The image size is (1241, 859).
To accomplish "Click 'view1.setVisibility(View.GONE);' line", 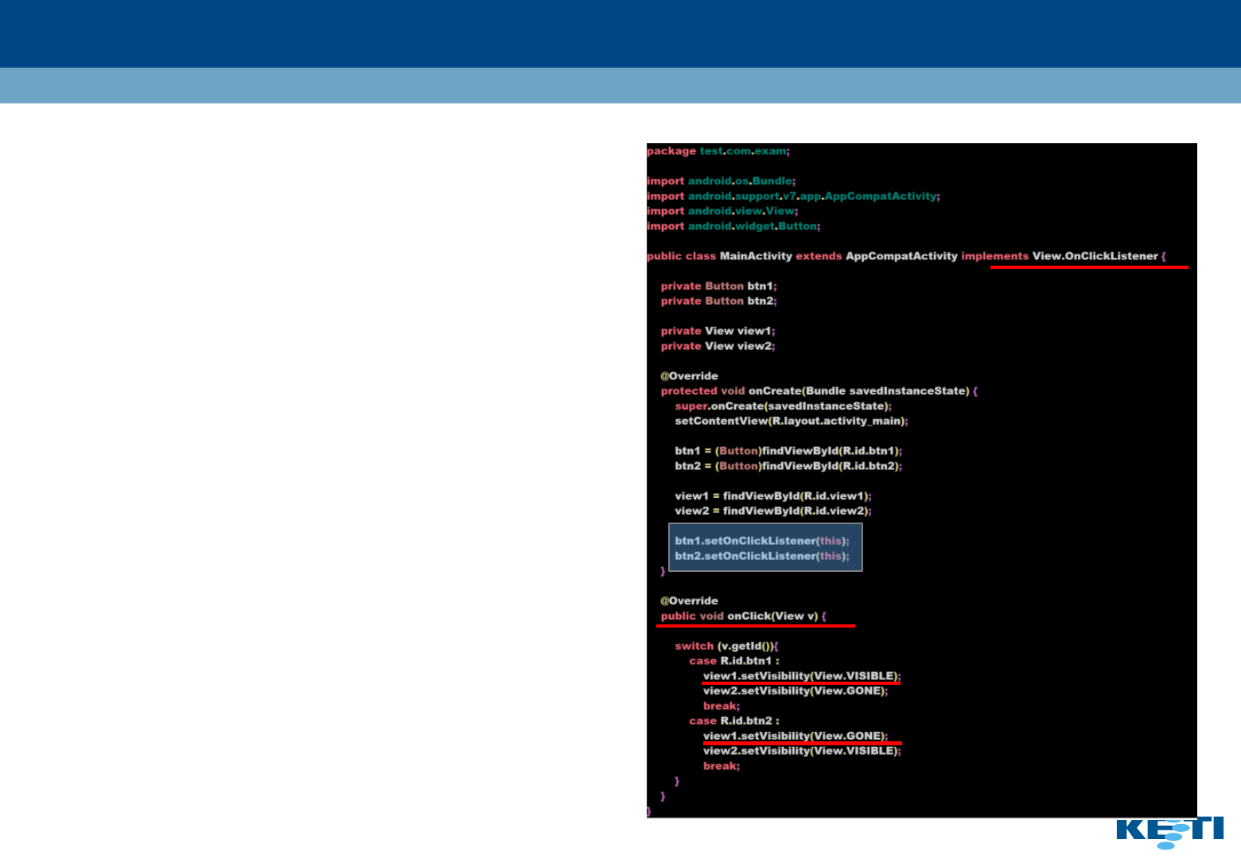I will tap(796, 737).
